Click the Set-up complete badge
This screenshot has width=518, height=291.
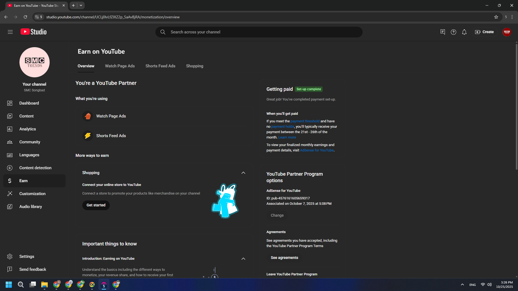[x=309, y=89]
